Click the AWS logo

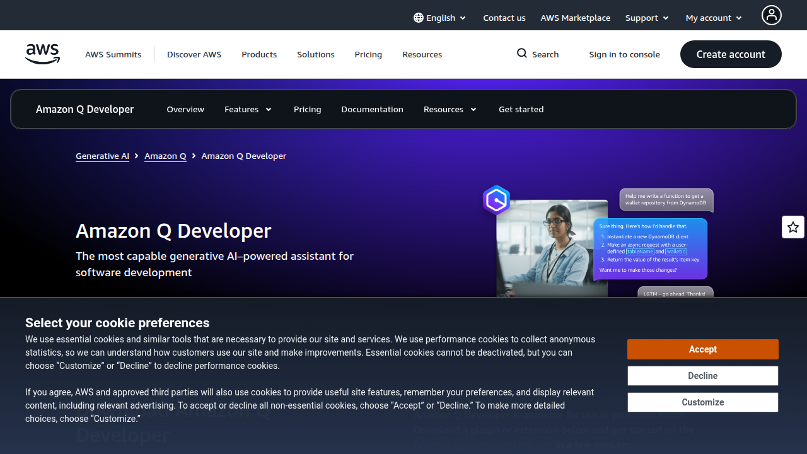43,54
